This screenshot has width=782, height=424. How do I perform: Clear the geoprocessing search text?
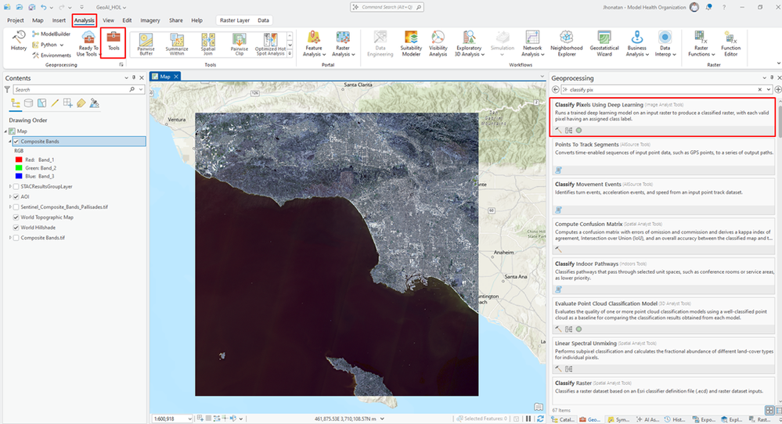759,90
